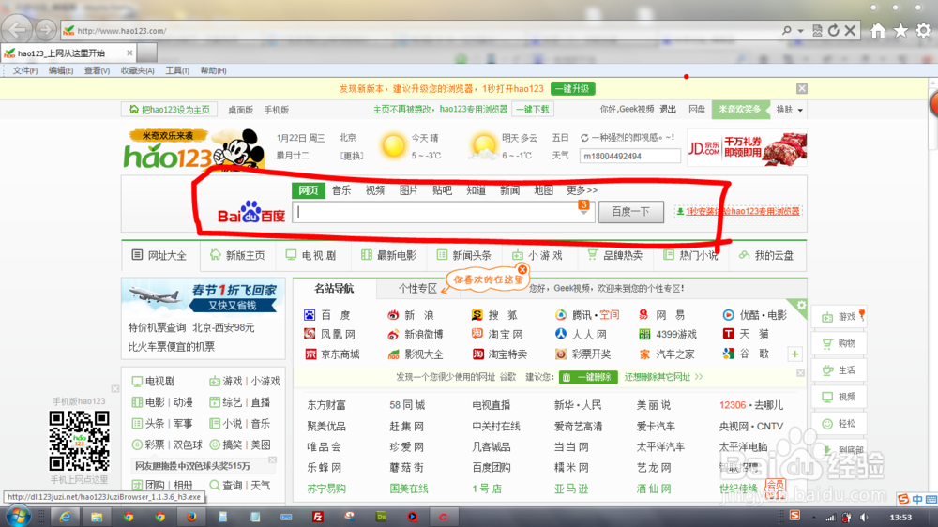
Task: Open the 文件(F) menu
Action: pos(25,70)
